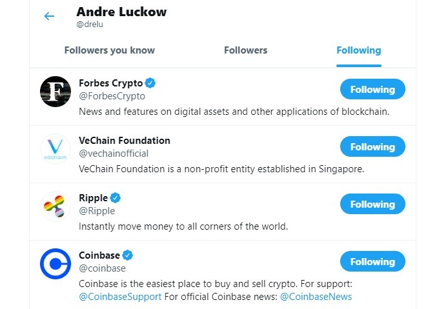The image size is (428, 309).
Task: Toggle the Coinbase Following button
Action: 372,262
